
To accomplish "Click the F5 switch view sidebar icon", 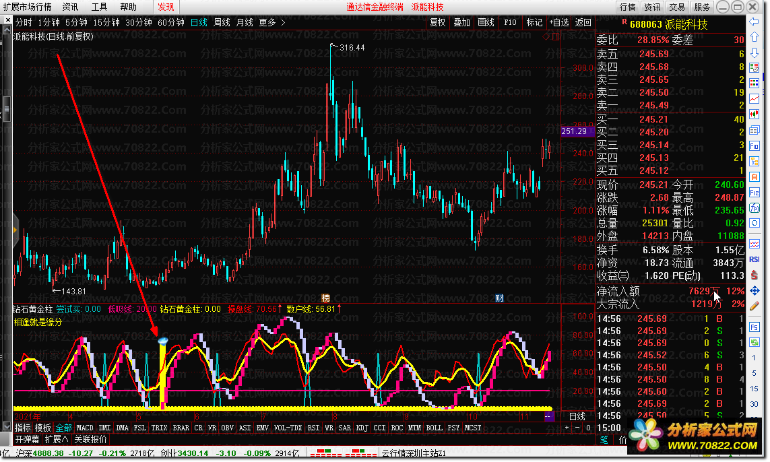I will (x=755, y=327).
